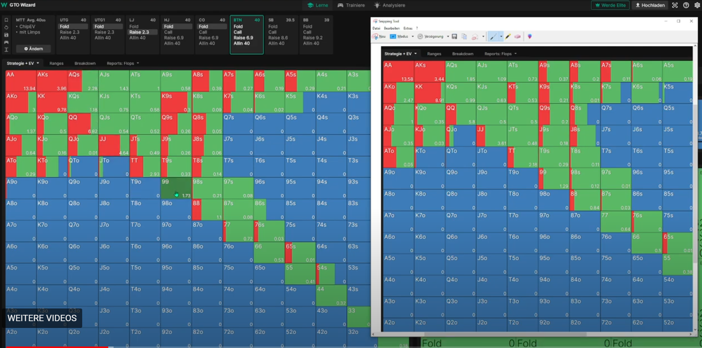Click the K9s cell in left matrix

(x=176, y=102)
